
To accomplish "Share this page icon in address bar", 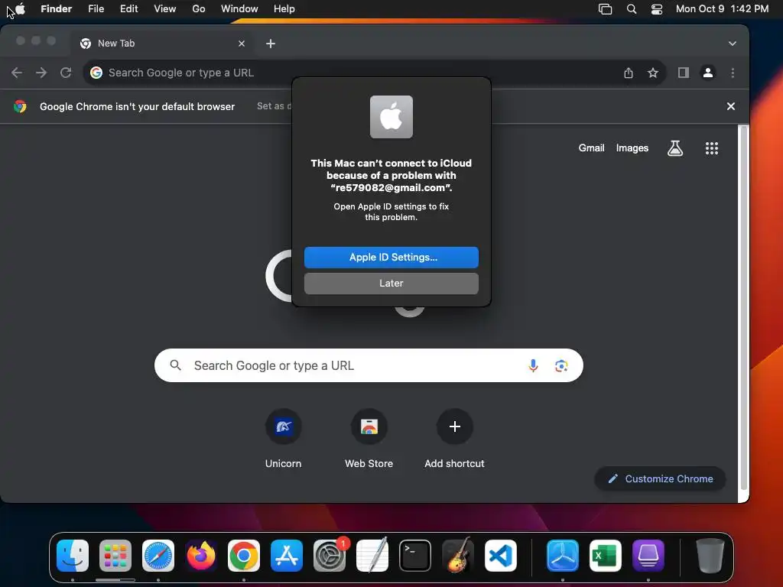I will 629,73.
